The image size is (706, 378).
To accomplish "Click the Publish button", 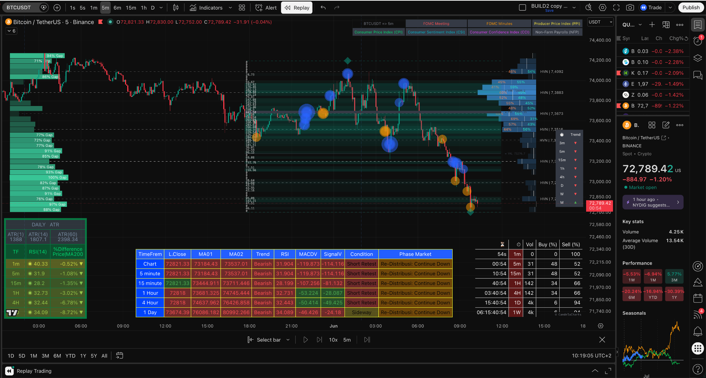I will (691, 7).
